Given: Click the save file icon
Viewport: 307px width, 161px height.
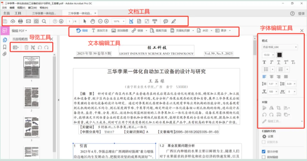Looking at the screenshot, I should (x=5, y=21).
